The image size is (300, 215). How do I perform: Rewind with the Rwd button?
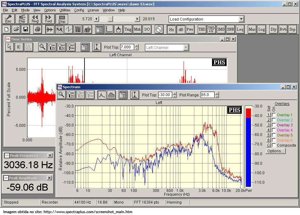coord(35,19)
